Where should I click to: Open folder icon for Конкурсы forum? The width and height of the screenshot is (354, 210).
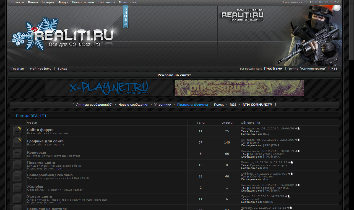(18, 154)
